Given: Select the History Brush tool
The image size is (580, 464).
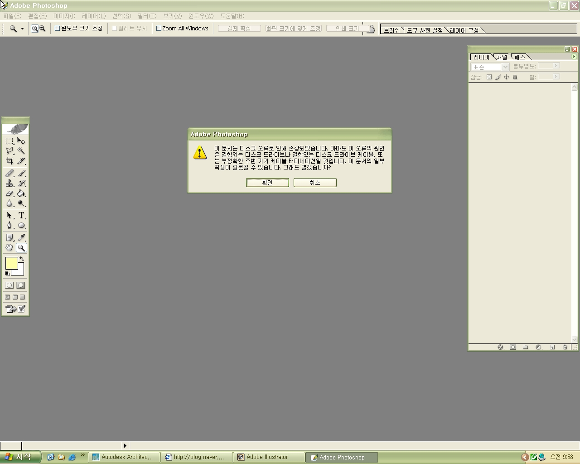Looking at the screenshot, I should [x=21, y=184].
